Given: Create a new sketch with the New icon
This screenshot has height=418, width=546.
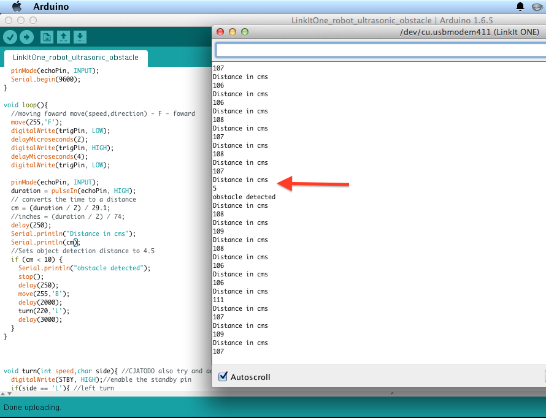Looking at the screenshot, I should pyautogui.click(x=47, y=37).
